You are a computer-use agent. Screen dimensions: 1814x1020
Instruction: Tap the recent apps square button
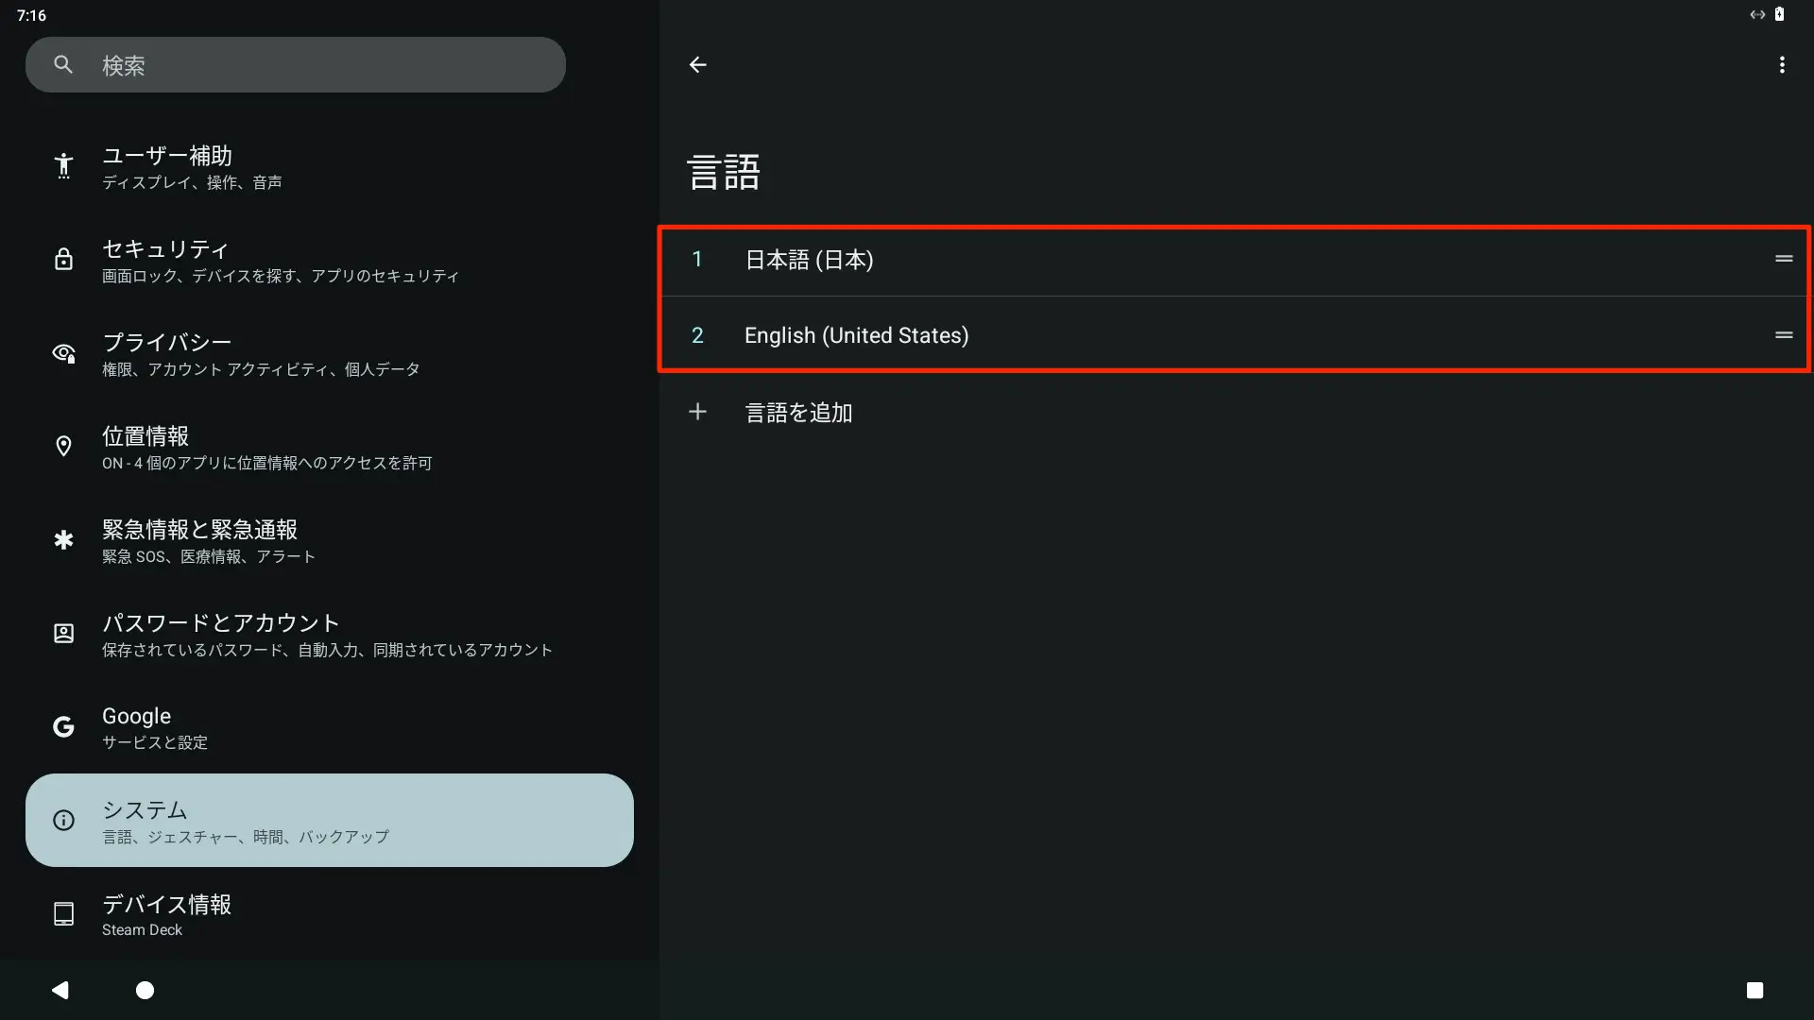[x=1754, y=990]
